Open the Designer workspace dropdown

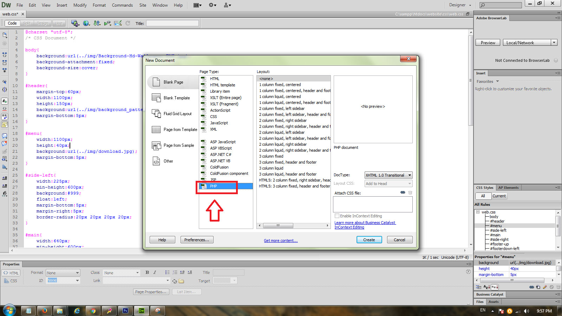(x=460, y=5)
